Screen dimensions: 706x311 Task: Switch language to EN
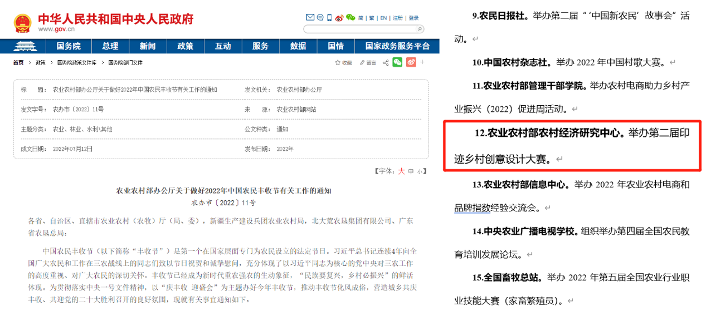383,18
